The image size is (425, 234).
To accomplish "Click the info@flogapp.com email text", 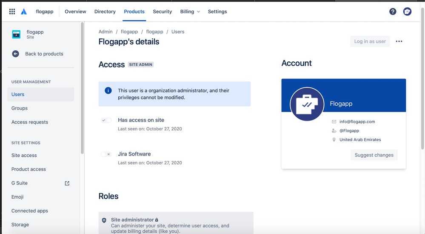I will point(357,121).
